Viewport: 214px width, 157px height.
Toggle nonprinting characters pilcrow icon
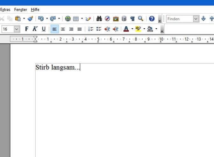pyautogui.click(x=132, y=18)
